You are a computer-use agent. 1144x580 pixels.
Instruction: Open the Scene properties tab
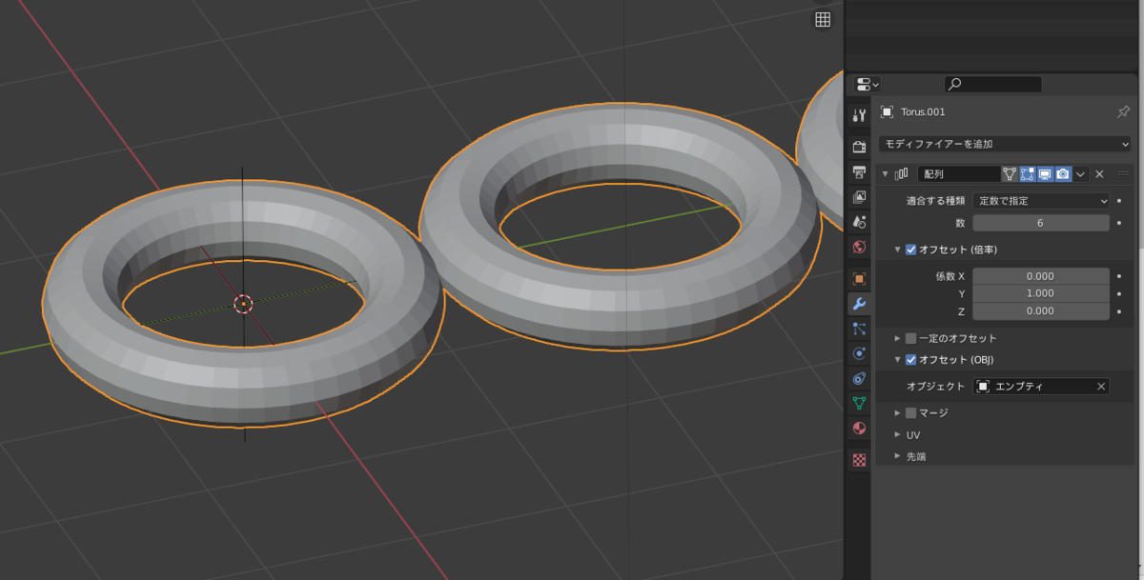(859, 221)
